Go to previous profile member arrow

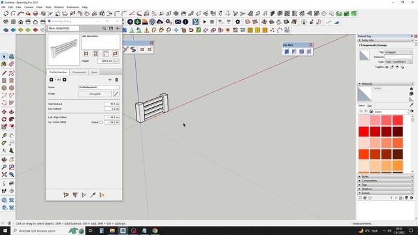[x=51, y=80]
